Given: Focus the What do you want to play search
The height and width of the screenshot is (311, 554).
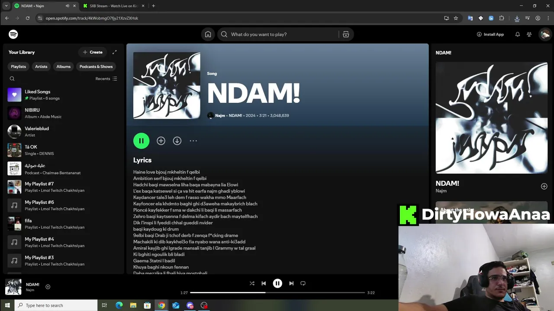Looking at the screenshot, I should [279, 34].
